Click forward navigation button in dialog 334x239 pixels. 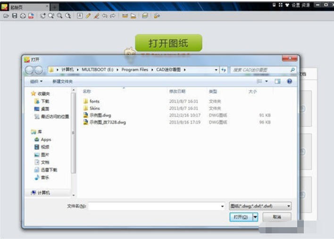click(39, 70)
